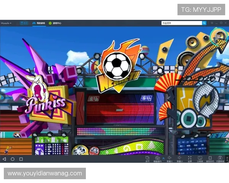Viewport: 229px width, 183px height.
Task: Click the blue magnifier search button
Action: point(204,23)
